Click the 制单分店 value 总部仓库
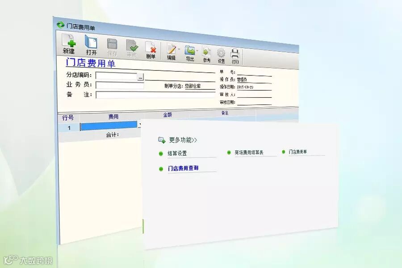This screenshot has height=268, width=402. tap(193, 86)
